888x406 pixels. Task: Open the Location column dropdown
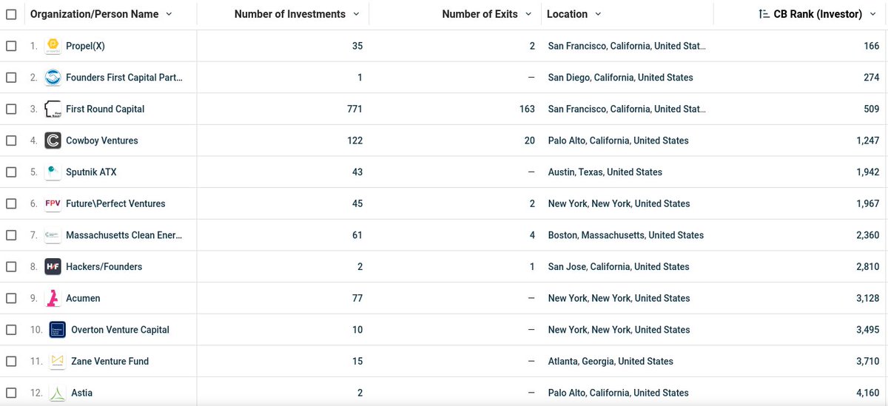(598, 14)
